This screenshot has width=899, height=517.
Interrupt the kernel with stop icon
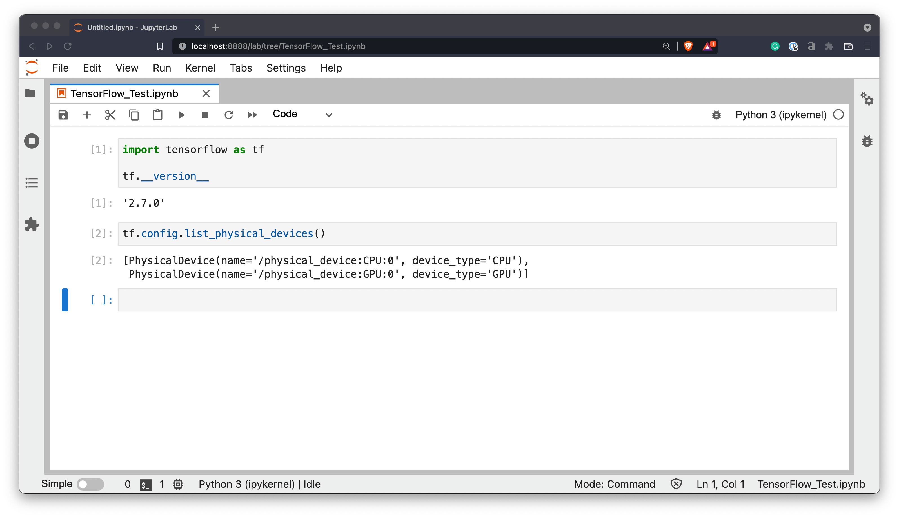pos(205,115)
